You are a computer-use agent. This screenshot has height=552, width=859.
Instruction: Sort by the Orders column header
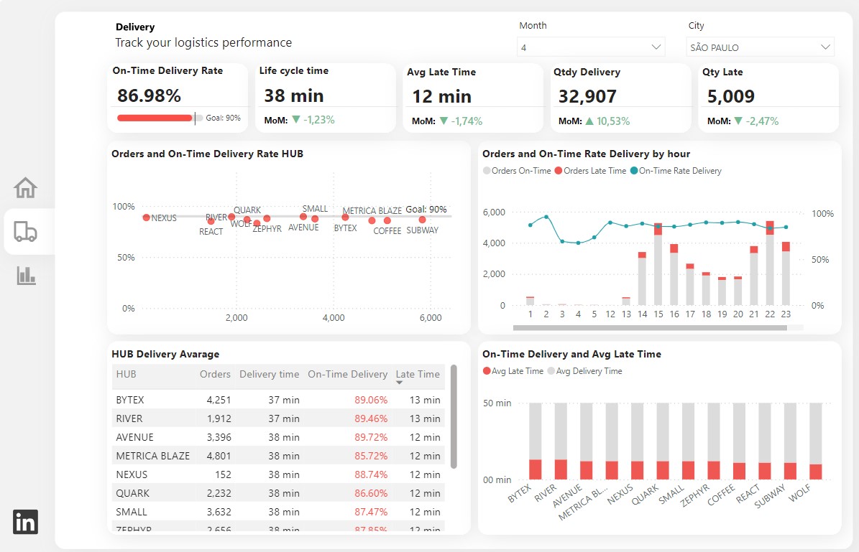coord(215,374)
